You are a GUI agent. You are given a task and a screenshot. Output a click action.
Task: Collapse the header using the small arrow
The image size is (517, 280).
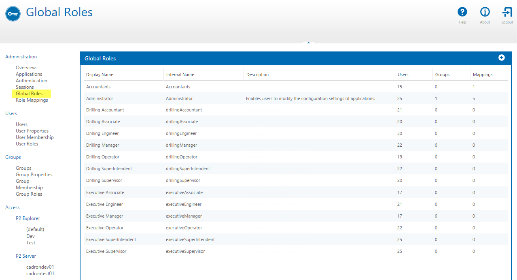(x=309, y=42)
